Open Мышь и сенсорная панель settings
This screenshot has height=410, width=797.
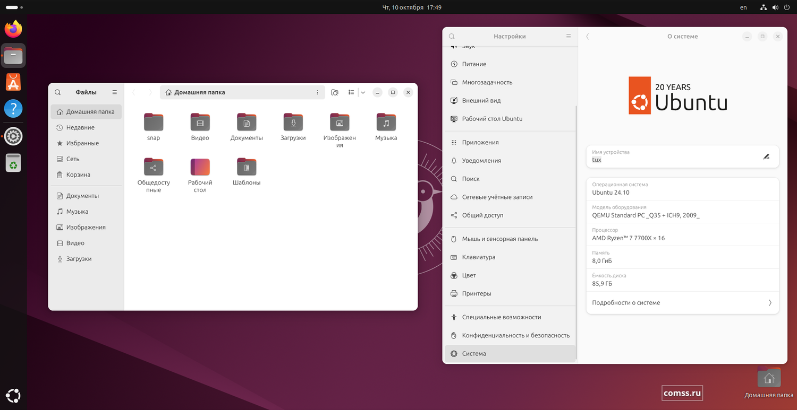tap(510, 239)
